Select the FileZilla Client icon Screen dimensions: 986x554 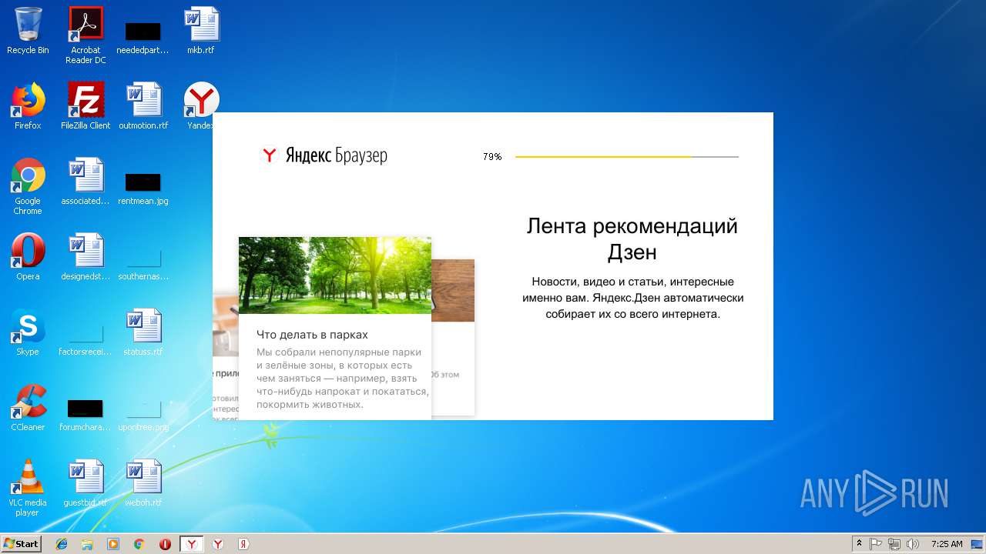(86, 106)
